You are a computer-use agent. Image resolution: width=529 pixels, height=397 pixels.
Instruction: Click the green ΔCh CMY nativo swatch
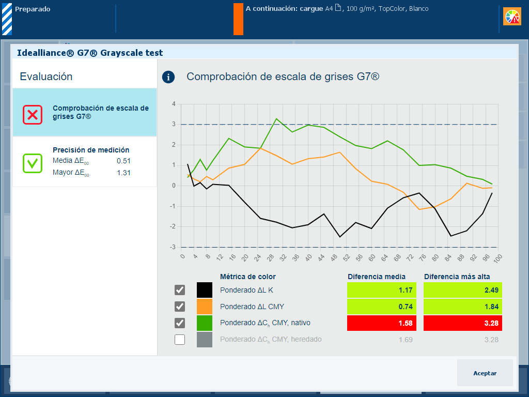coord(205,323)
